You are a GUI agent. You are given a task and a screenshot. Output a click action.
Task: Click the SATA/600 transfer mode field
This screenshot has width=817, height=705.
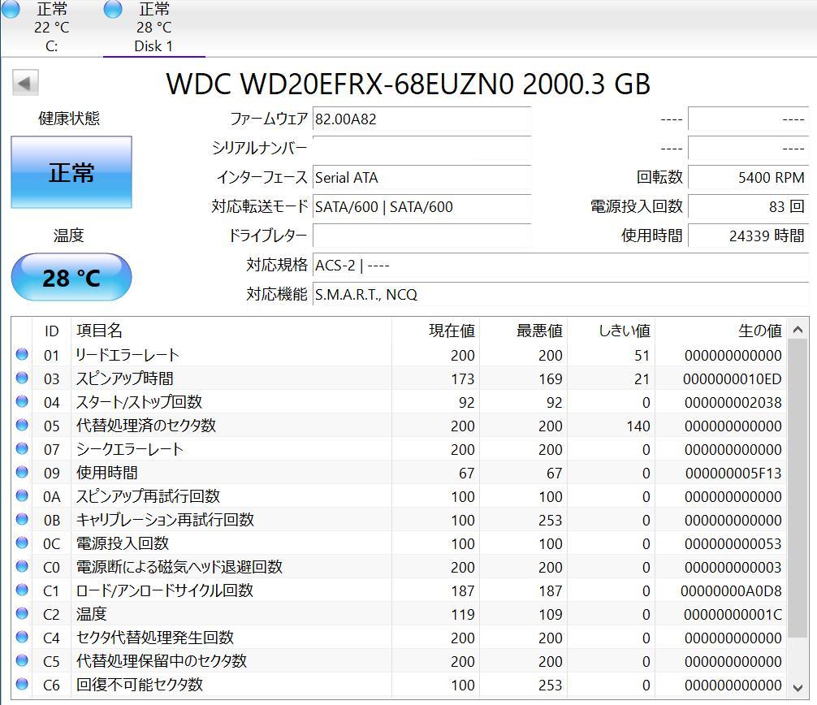pos(421,207)
